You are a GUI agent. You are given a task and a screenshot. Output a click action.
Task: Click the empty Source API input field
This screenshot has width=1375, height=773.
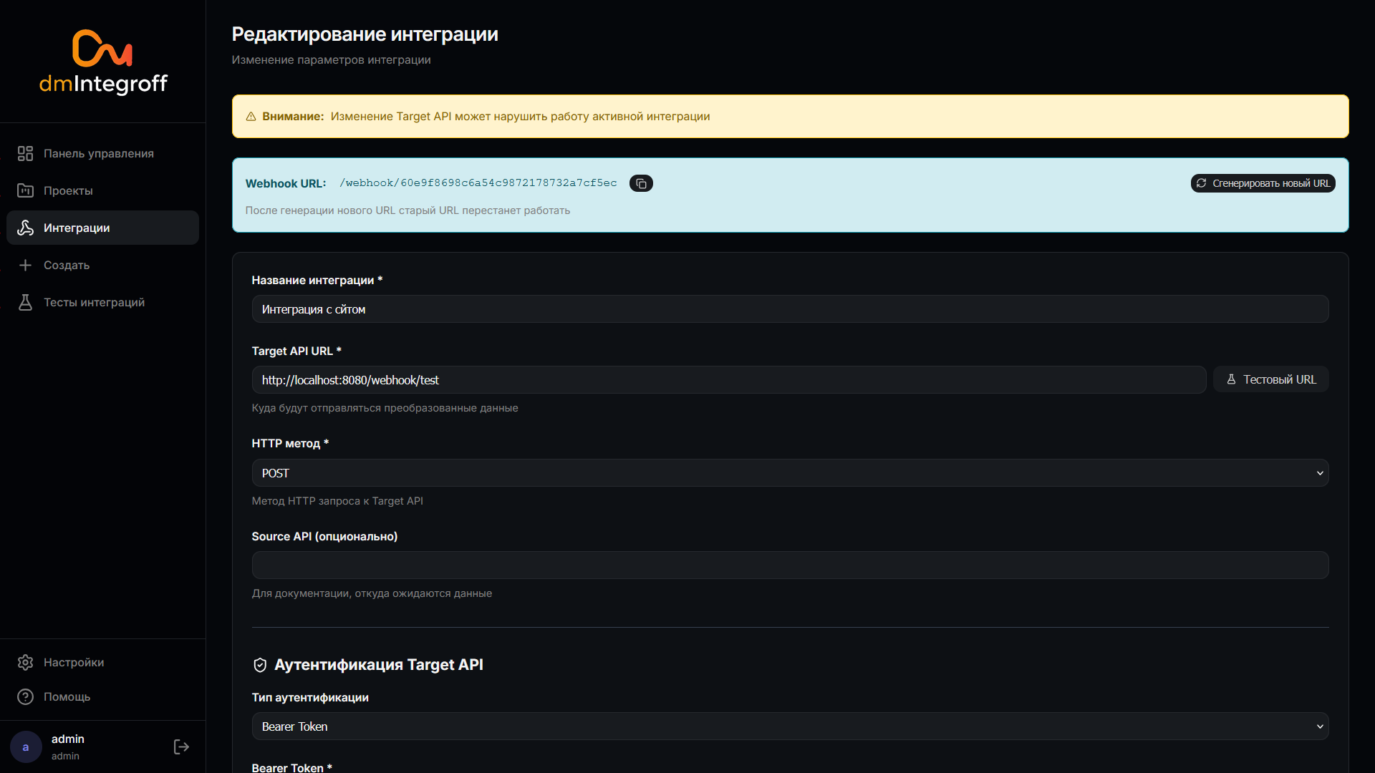click(790, 565)
